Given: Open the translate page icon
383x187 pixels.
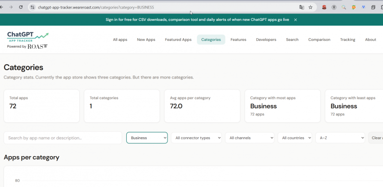Looking at the screenshot, I should (302, 7).
